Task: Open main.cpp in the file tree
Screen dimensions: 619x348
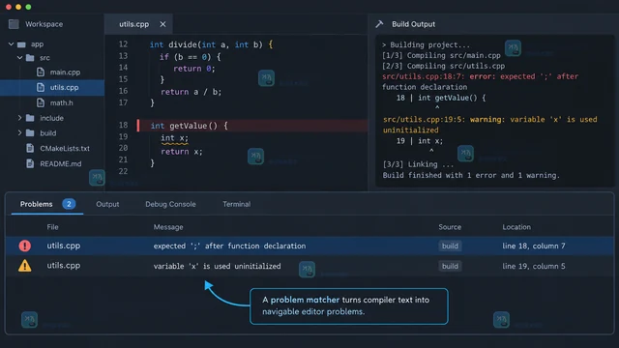Action: pos(65,72)
